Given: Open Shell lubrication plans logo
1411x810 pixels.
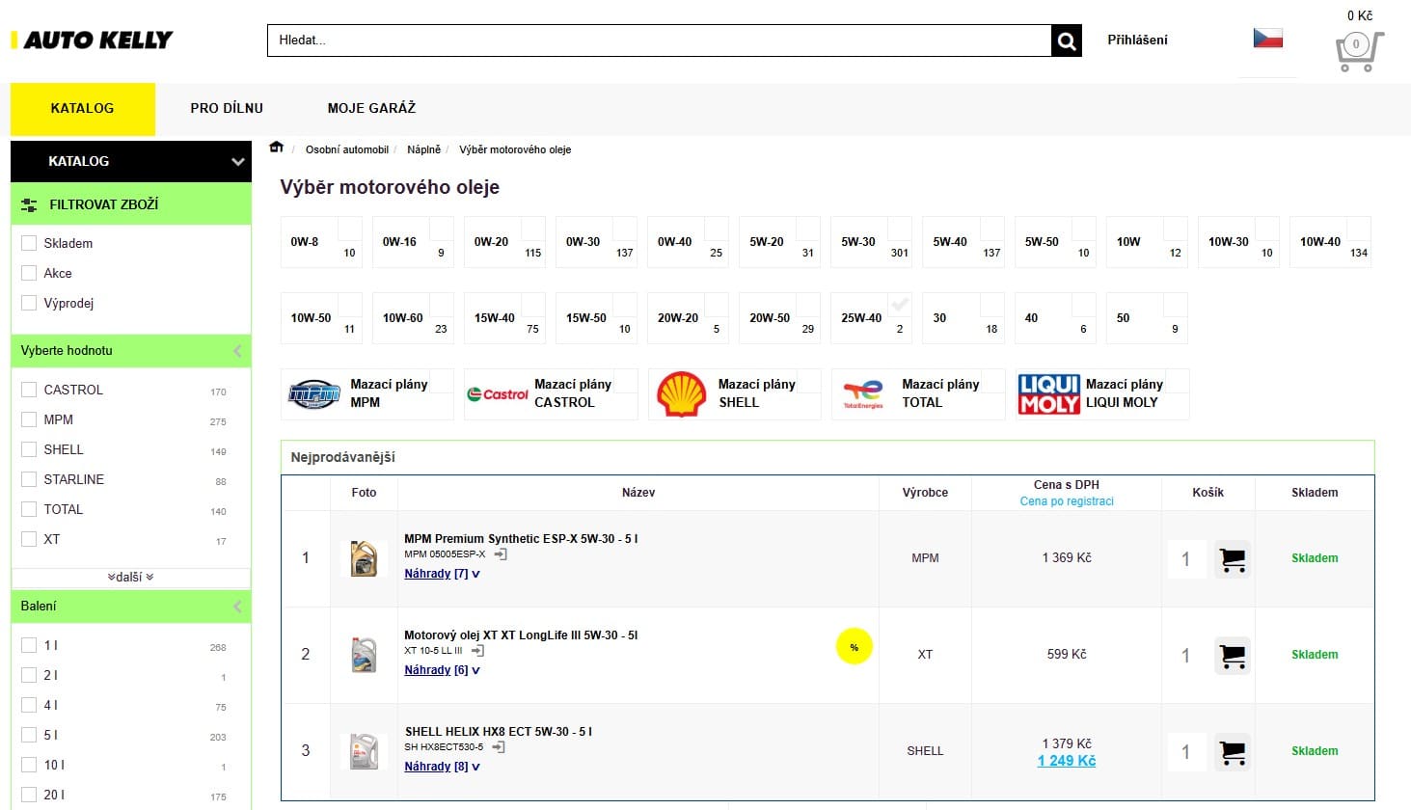Looking at the screenshot, I should [x=681, y=394].
